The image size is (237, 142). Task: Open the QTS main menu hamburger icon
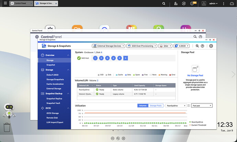[x=5, y=3]
